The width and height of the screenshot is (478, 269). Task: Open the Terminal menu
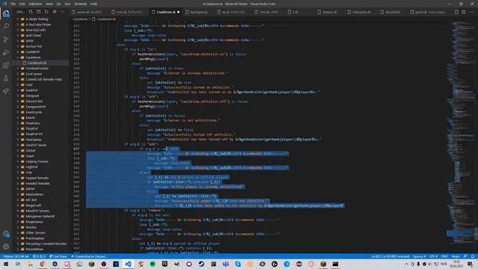click(x=80, y=4)
